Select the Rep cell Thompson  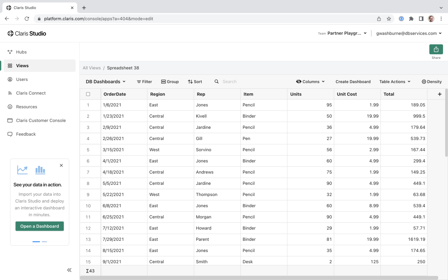click(217, 195)
